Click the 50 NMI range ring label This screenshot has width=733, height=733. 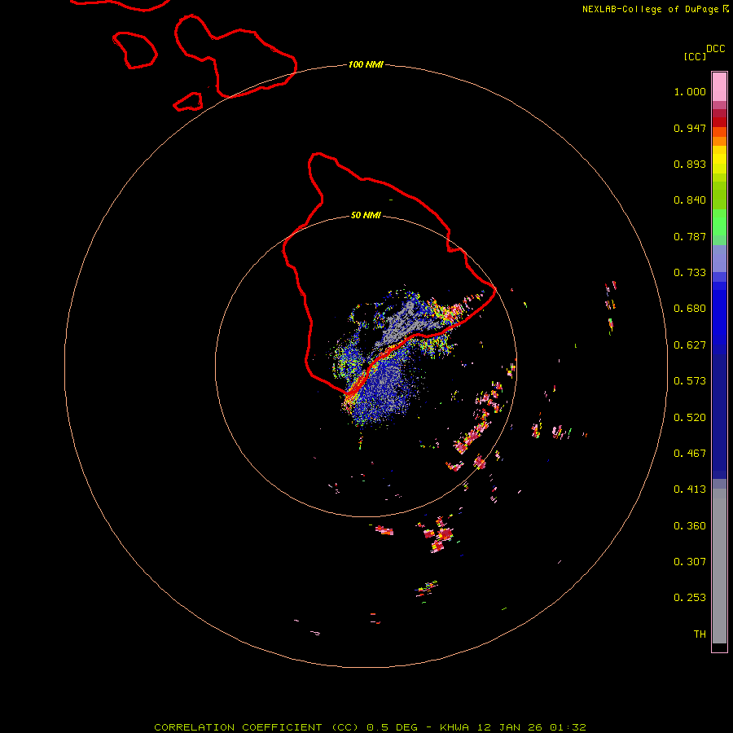pyautogui.click(x=366, y=215)
